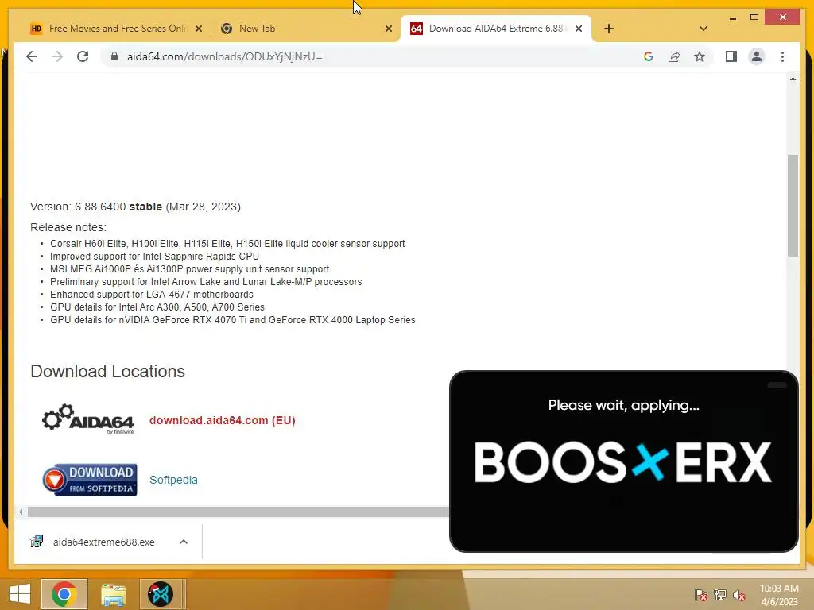814x610 pixels.
Task: Switch to Free Movies and Free Series tab
Action: coord(117,29)
